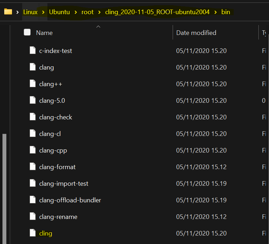The width and height of the screenshot is (269, 244).
Task: Select the file icon beside clang-import-test
Action: (x=32, y=183)
